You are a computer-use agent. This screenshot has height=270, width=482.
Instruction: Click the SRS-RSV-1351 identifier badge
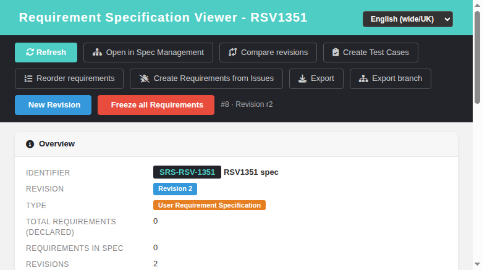point(187,172)
